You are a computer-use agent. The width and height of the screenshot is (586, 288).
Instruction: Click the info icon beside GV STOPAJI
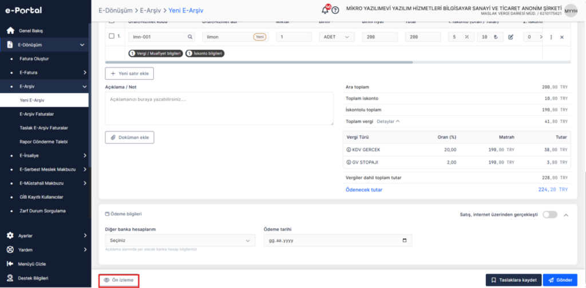click(349, 163)
